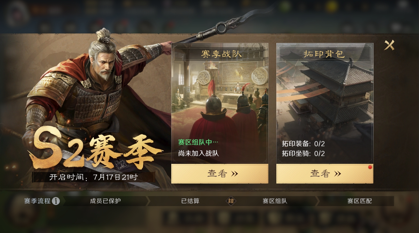The height and width of the screenshot is (233, 419).
Task: Close the S2 season panel
Action: pyautogui.click(x=389, y=45)
